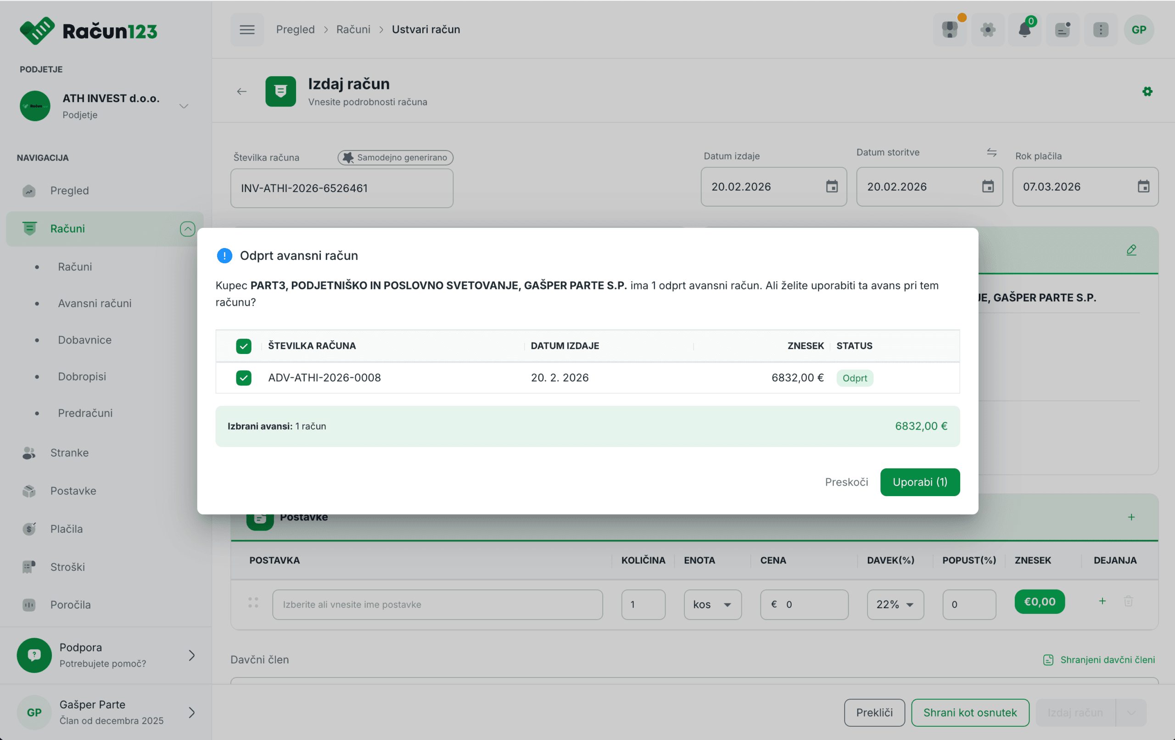Click Preskoči to skip advance
1175x740 pixels.
coord(846,482)
